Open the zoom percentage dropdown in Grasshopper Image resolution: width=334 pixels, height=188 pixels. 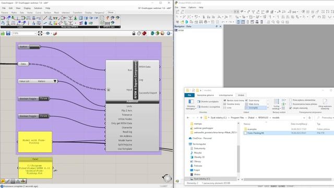coord(35,33)
